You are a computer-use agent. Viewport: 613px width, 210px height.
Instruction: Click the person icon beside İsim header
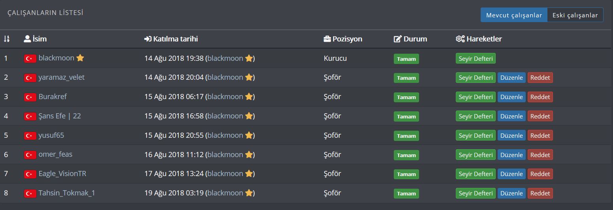(x=27, y=39)
